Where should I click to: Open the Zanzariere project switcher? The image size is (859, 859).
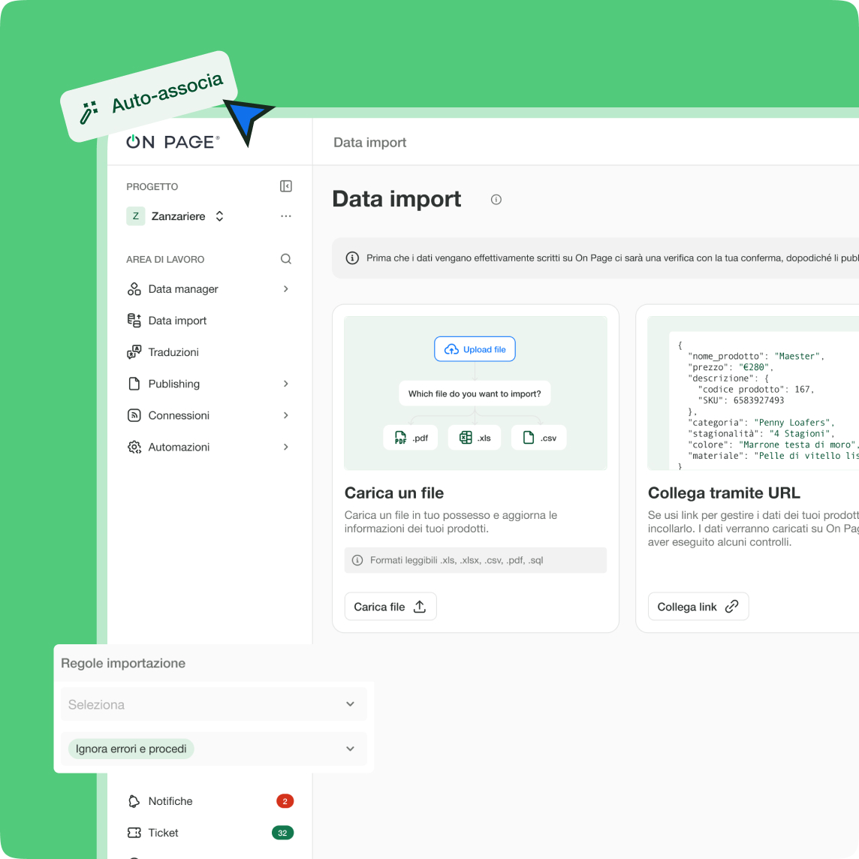[178, 216]
